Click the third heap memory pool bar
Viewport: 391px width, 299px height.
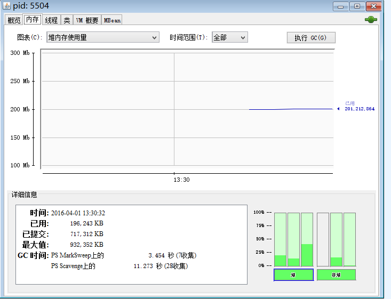(x=307, y=239)
